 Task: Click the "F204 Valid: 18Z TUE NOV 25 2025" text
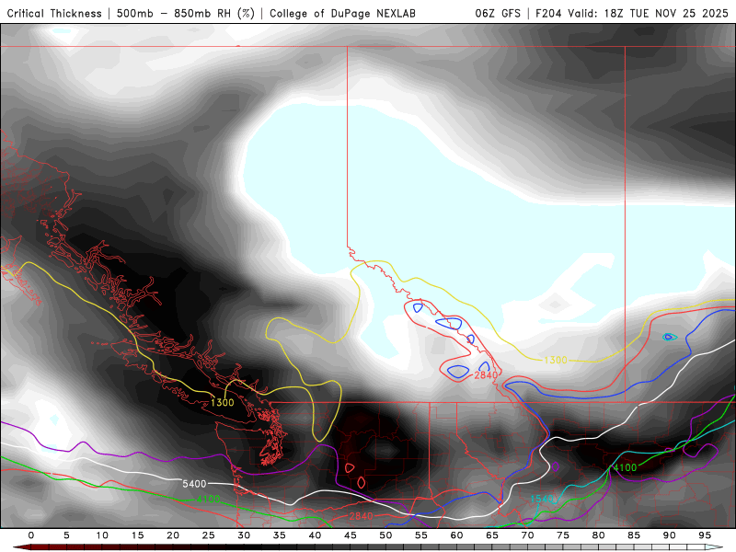[x=632, y=14]
